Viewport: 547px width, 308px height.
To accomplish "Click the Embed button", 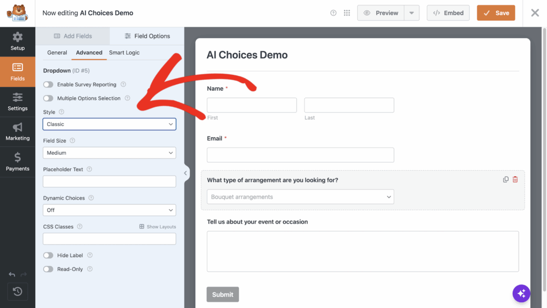I will pyautogui.click(x=448, y=13).
